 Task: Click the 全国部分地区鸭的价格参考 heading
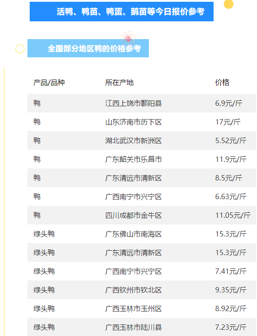(94, 48)
